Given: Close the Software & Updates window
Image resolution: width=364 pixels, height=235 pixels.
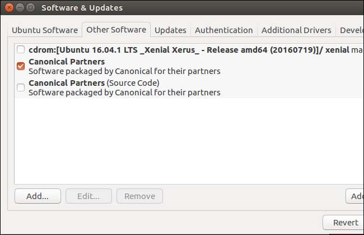Looking at the screenshot, I should (7, 8).
